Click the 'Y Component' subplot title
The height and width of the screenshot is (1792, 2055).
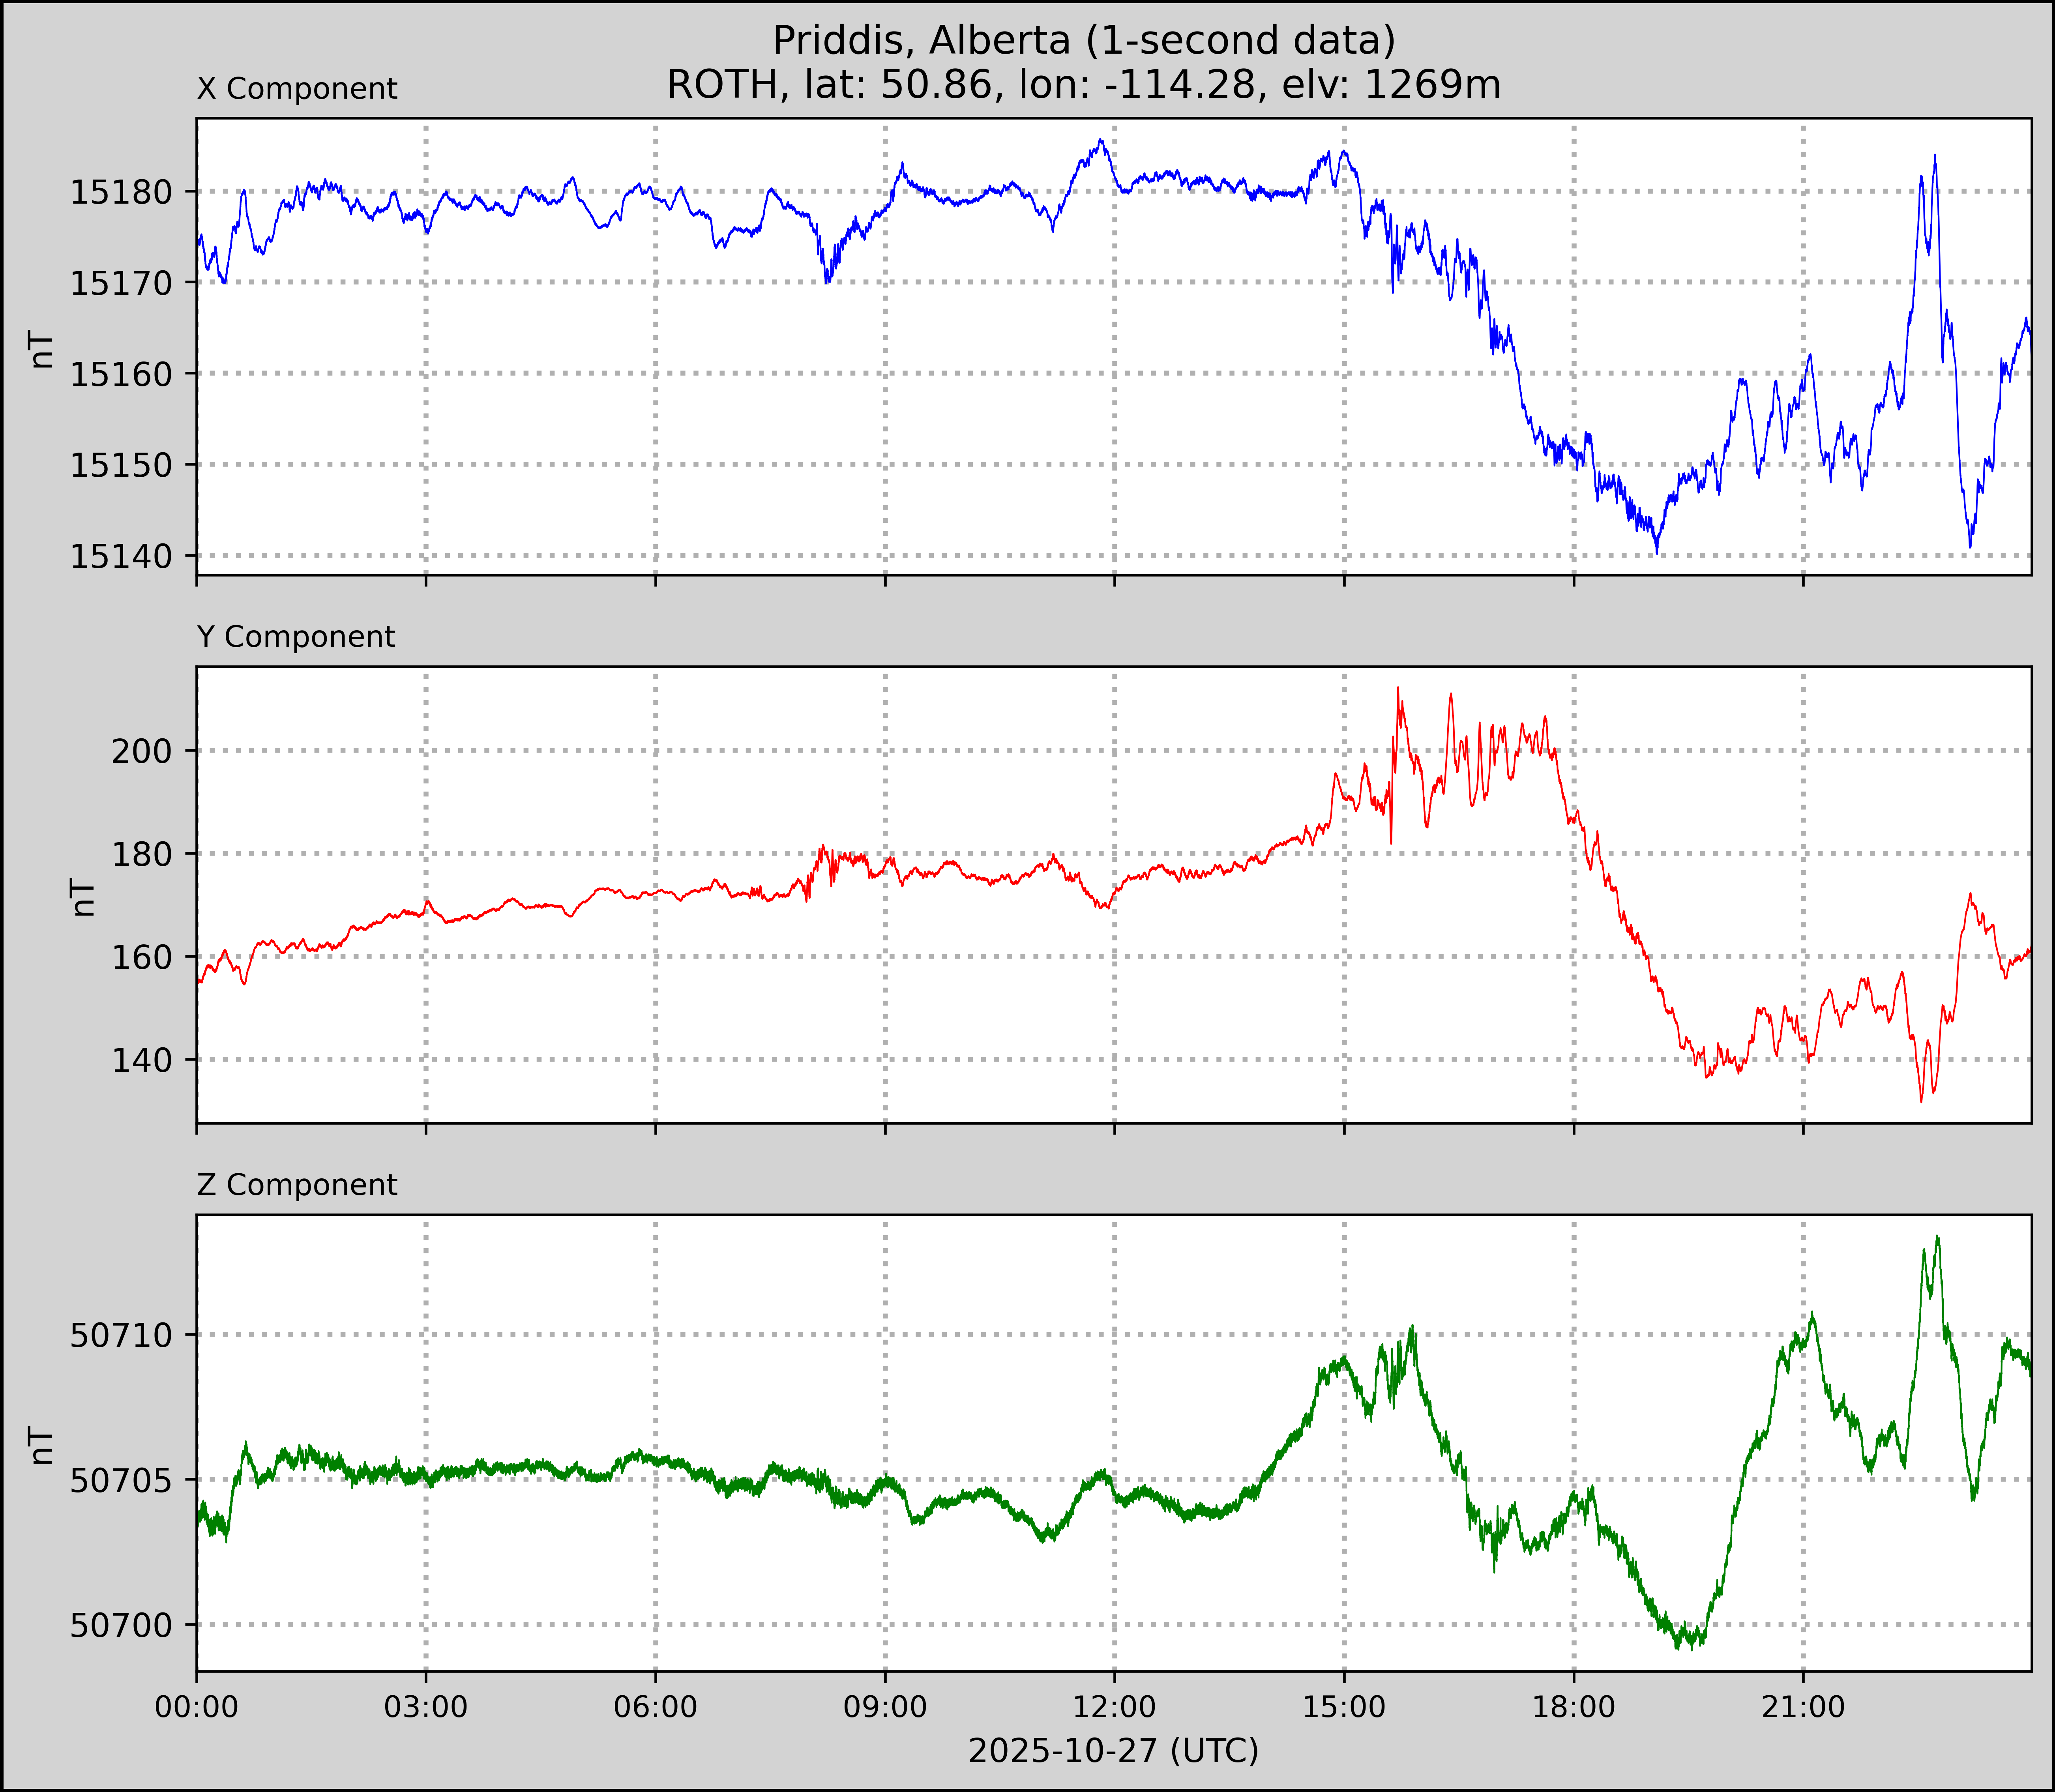tap(296, 637)
